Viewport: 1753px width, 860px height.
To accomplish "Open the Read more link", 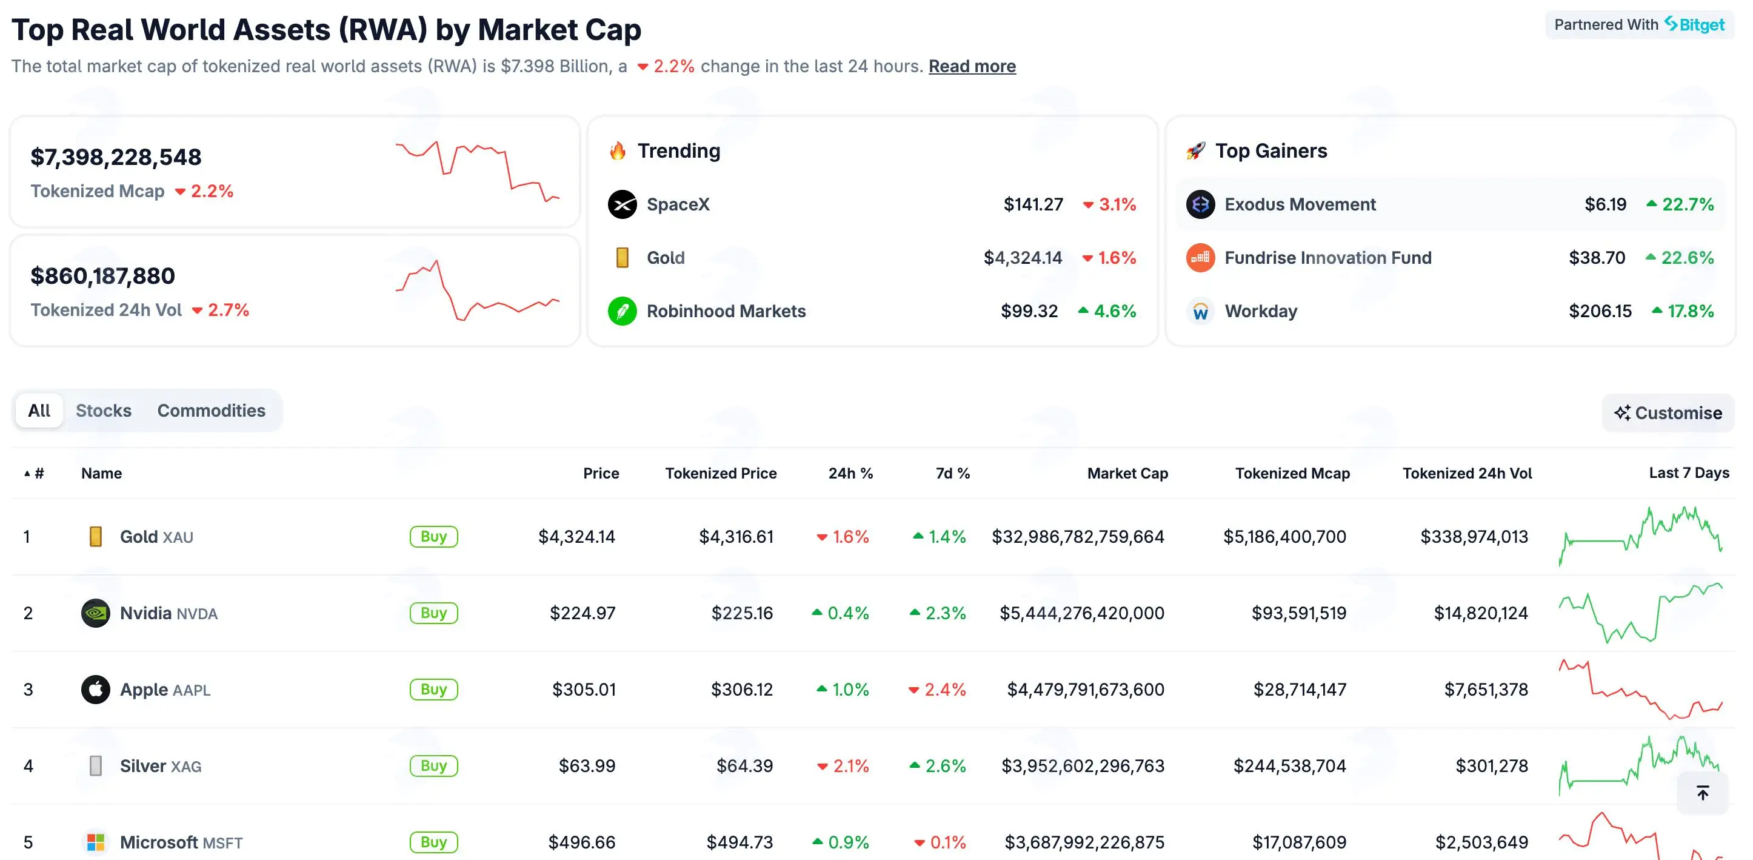I will (x=972, y=66).
